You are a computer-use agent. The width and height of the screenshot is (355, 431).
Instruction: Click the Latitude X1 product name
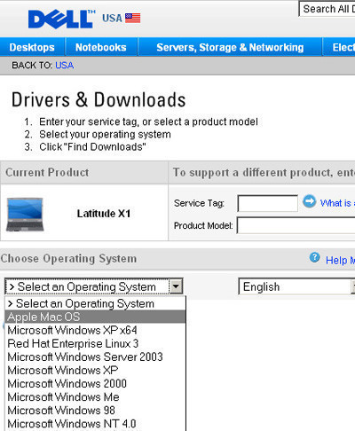[104, 214]
